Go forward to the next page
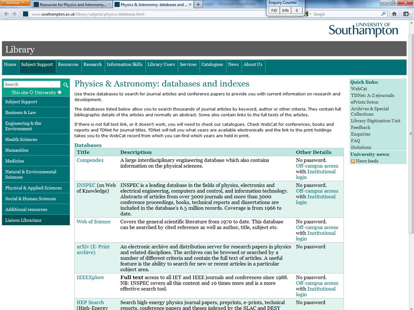Screen dimensions: 414x310 pos(15,14)
